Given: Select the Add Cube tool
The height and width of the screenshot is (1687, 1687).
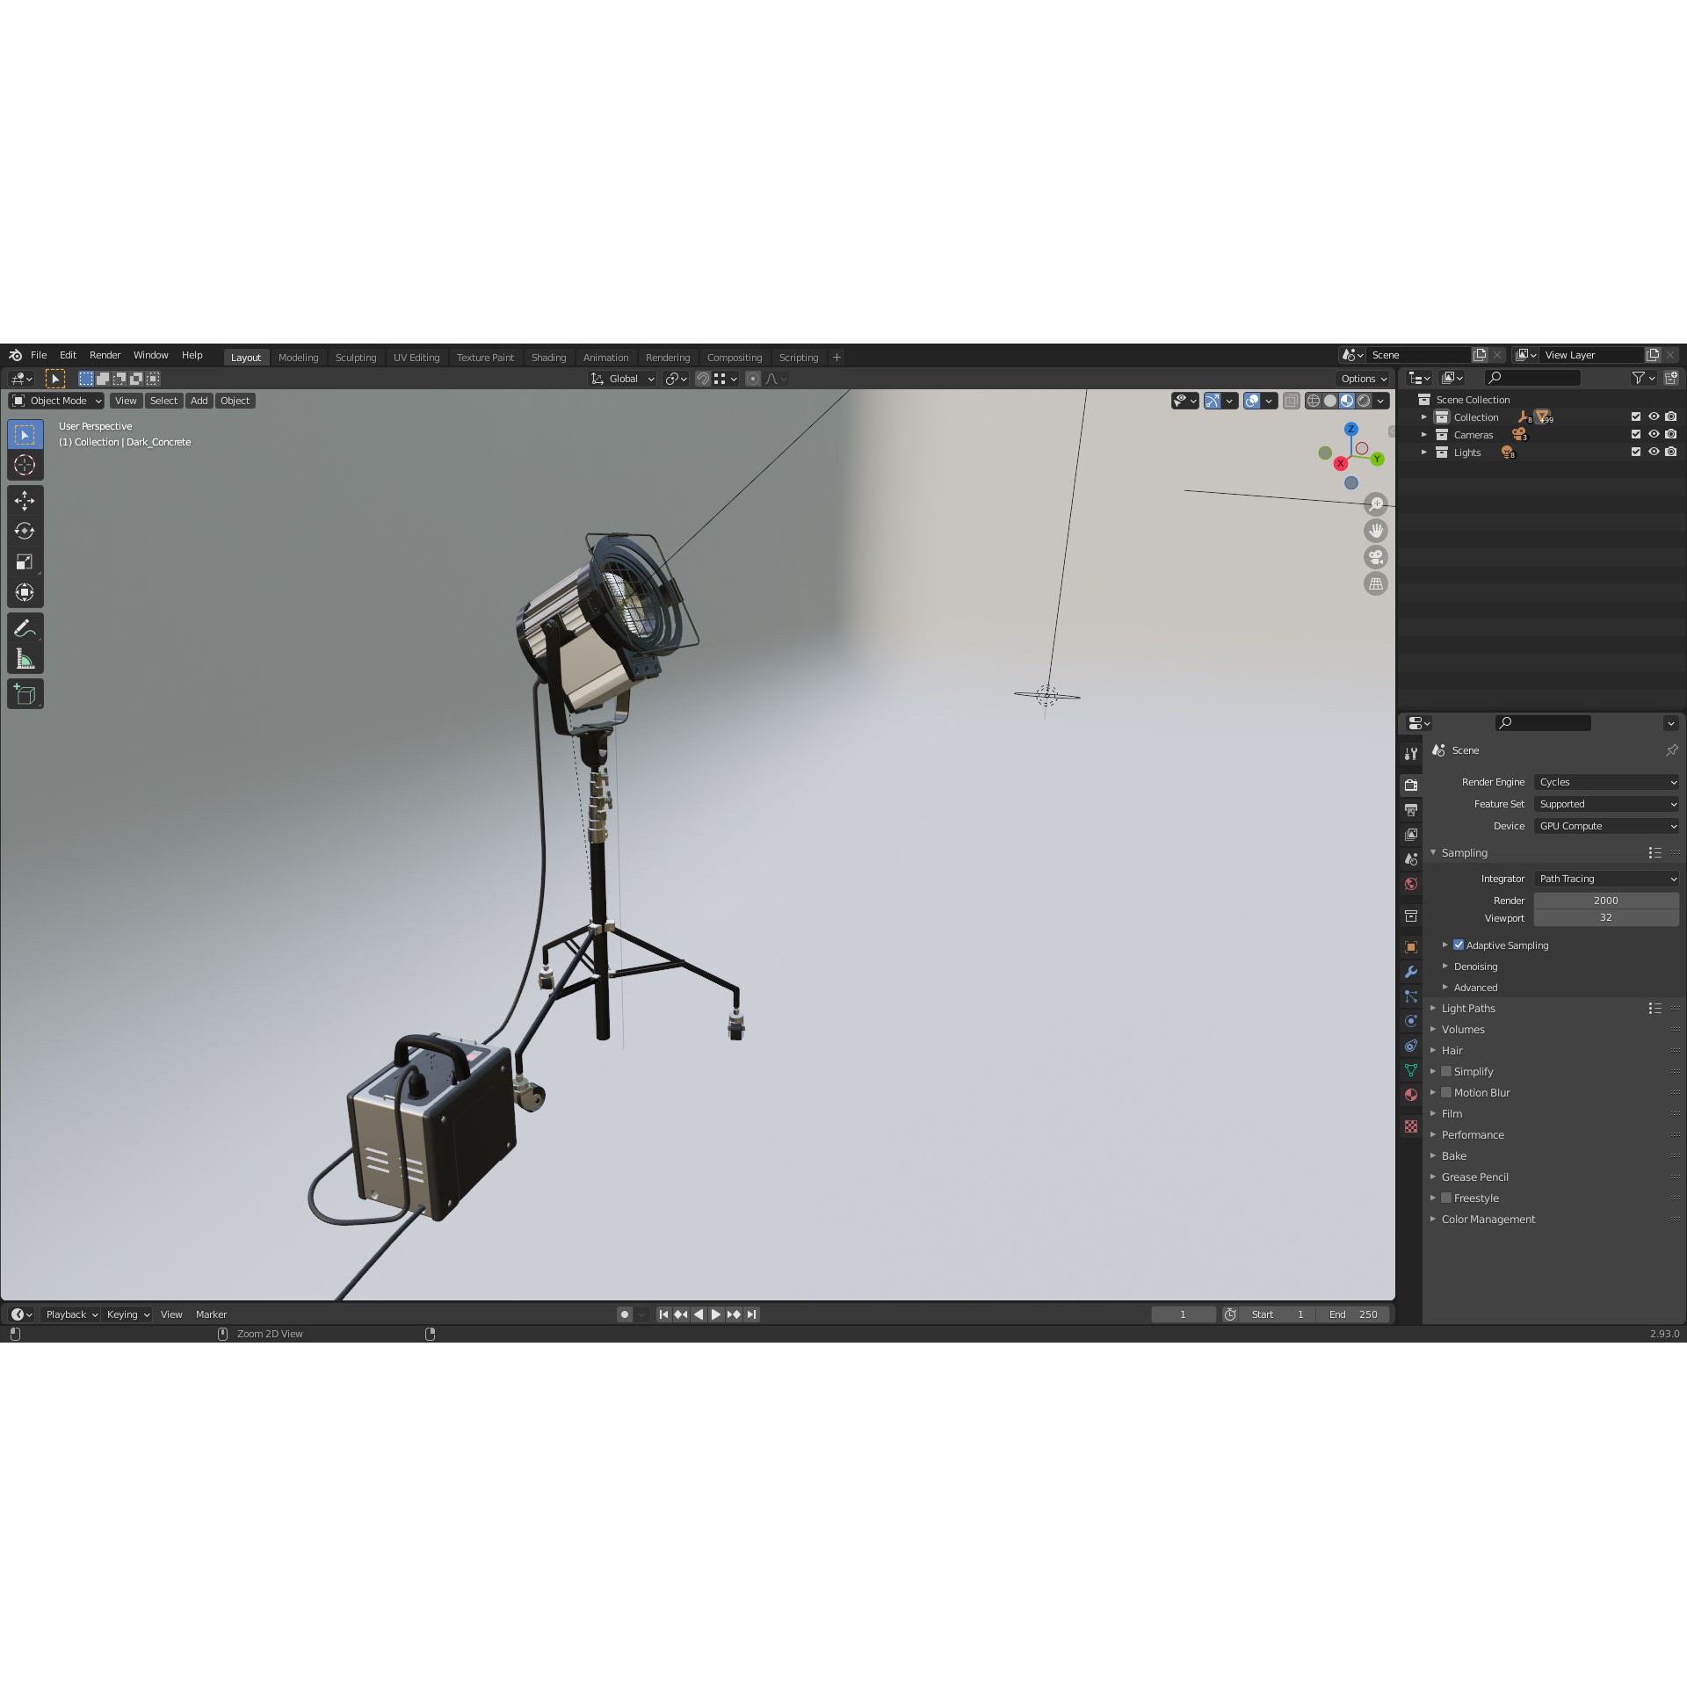Looking at the screenshot, I should (x=25, y=693).
